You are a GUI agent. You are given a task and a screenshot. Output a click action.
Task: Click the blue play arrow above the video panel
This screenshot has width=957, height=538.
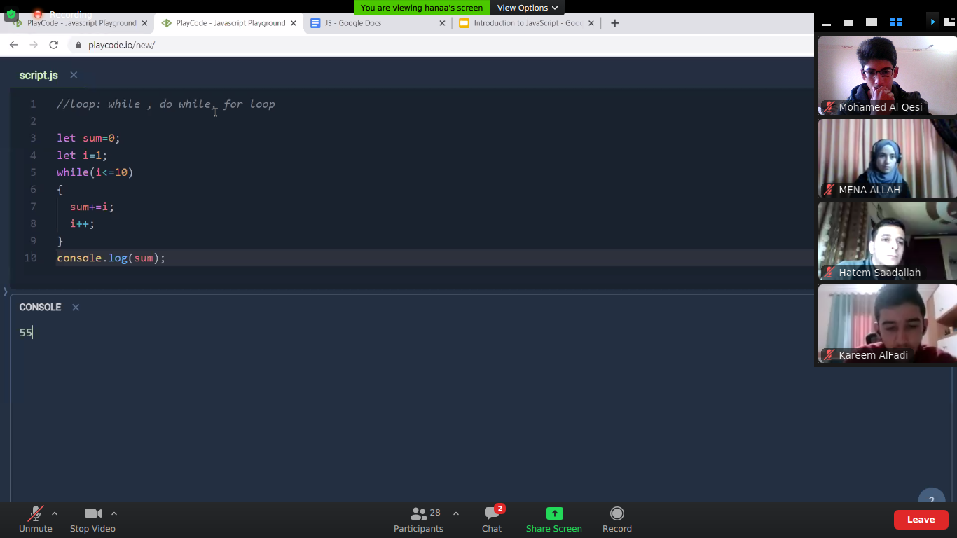point(932,22)
